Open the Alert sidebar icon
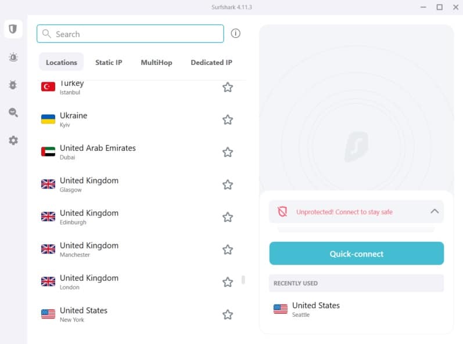Screen dimensions: 463x344 (x=13, y=57)
